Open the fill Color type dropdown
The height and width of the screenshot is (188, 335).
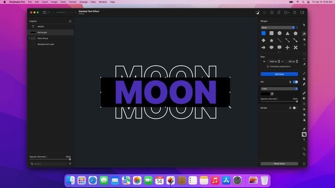279,89
